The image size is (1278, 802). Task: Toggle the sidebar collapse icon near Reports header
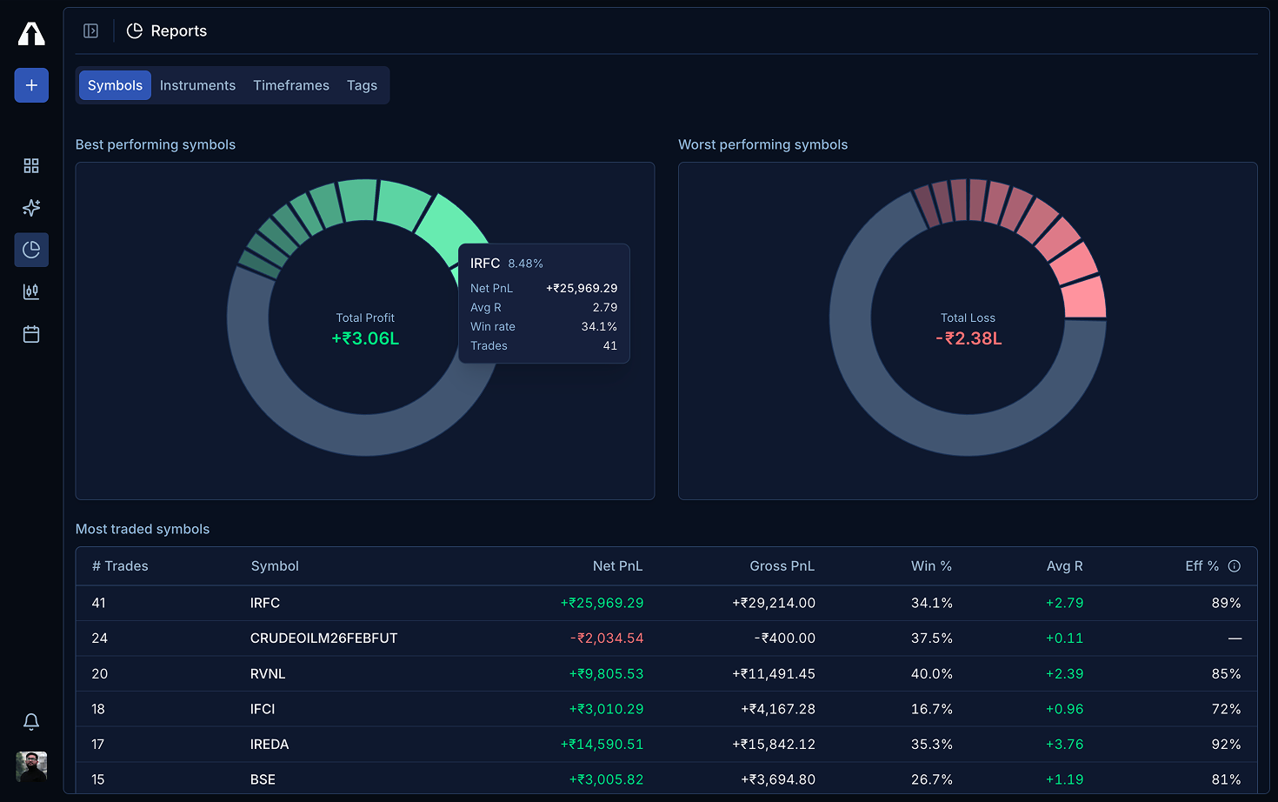[90, 30]
